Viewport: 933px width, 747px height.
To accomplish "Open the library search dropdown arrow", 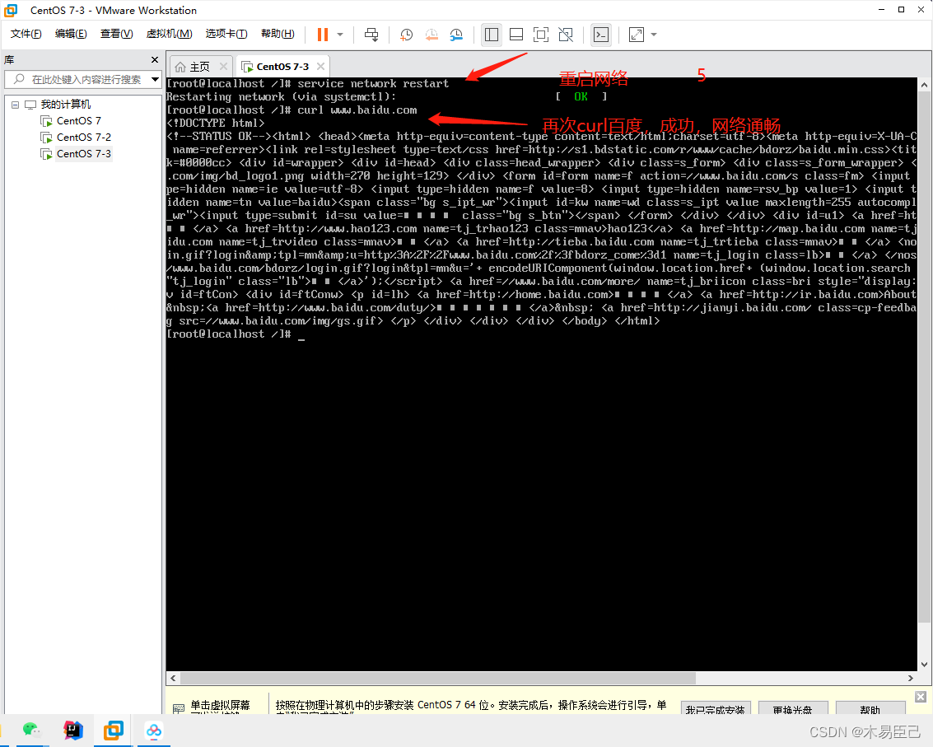I will tap(156, 79).
